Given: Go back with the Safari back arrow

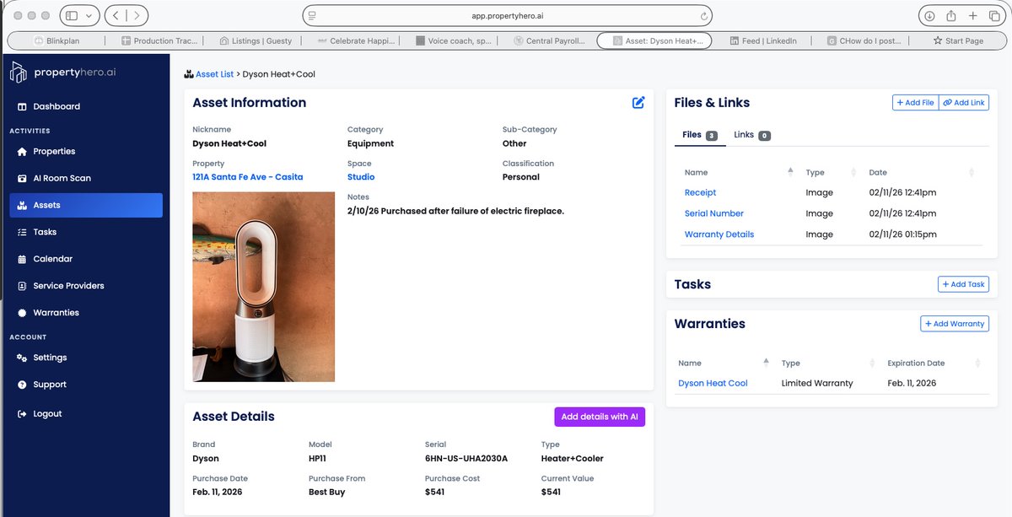Looking at the screenshot, I should click(116, 15).
